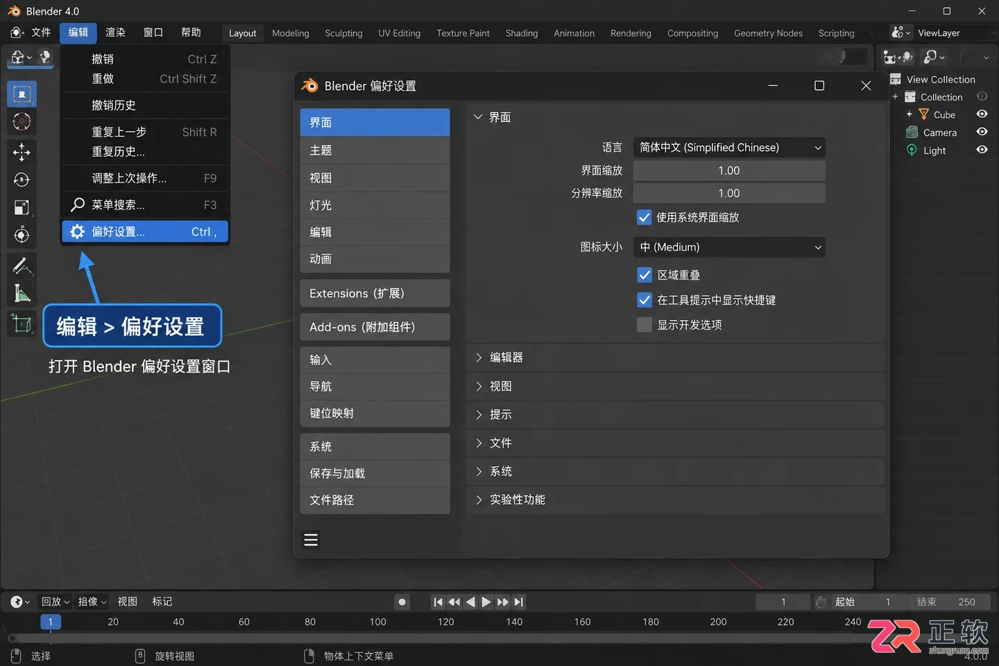Jump to the first frame
Image resolution: width=999 pixels, height=666 pixels.
[x=438, y=602]
